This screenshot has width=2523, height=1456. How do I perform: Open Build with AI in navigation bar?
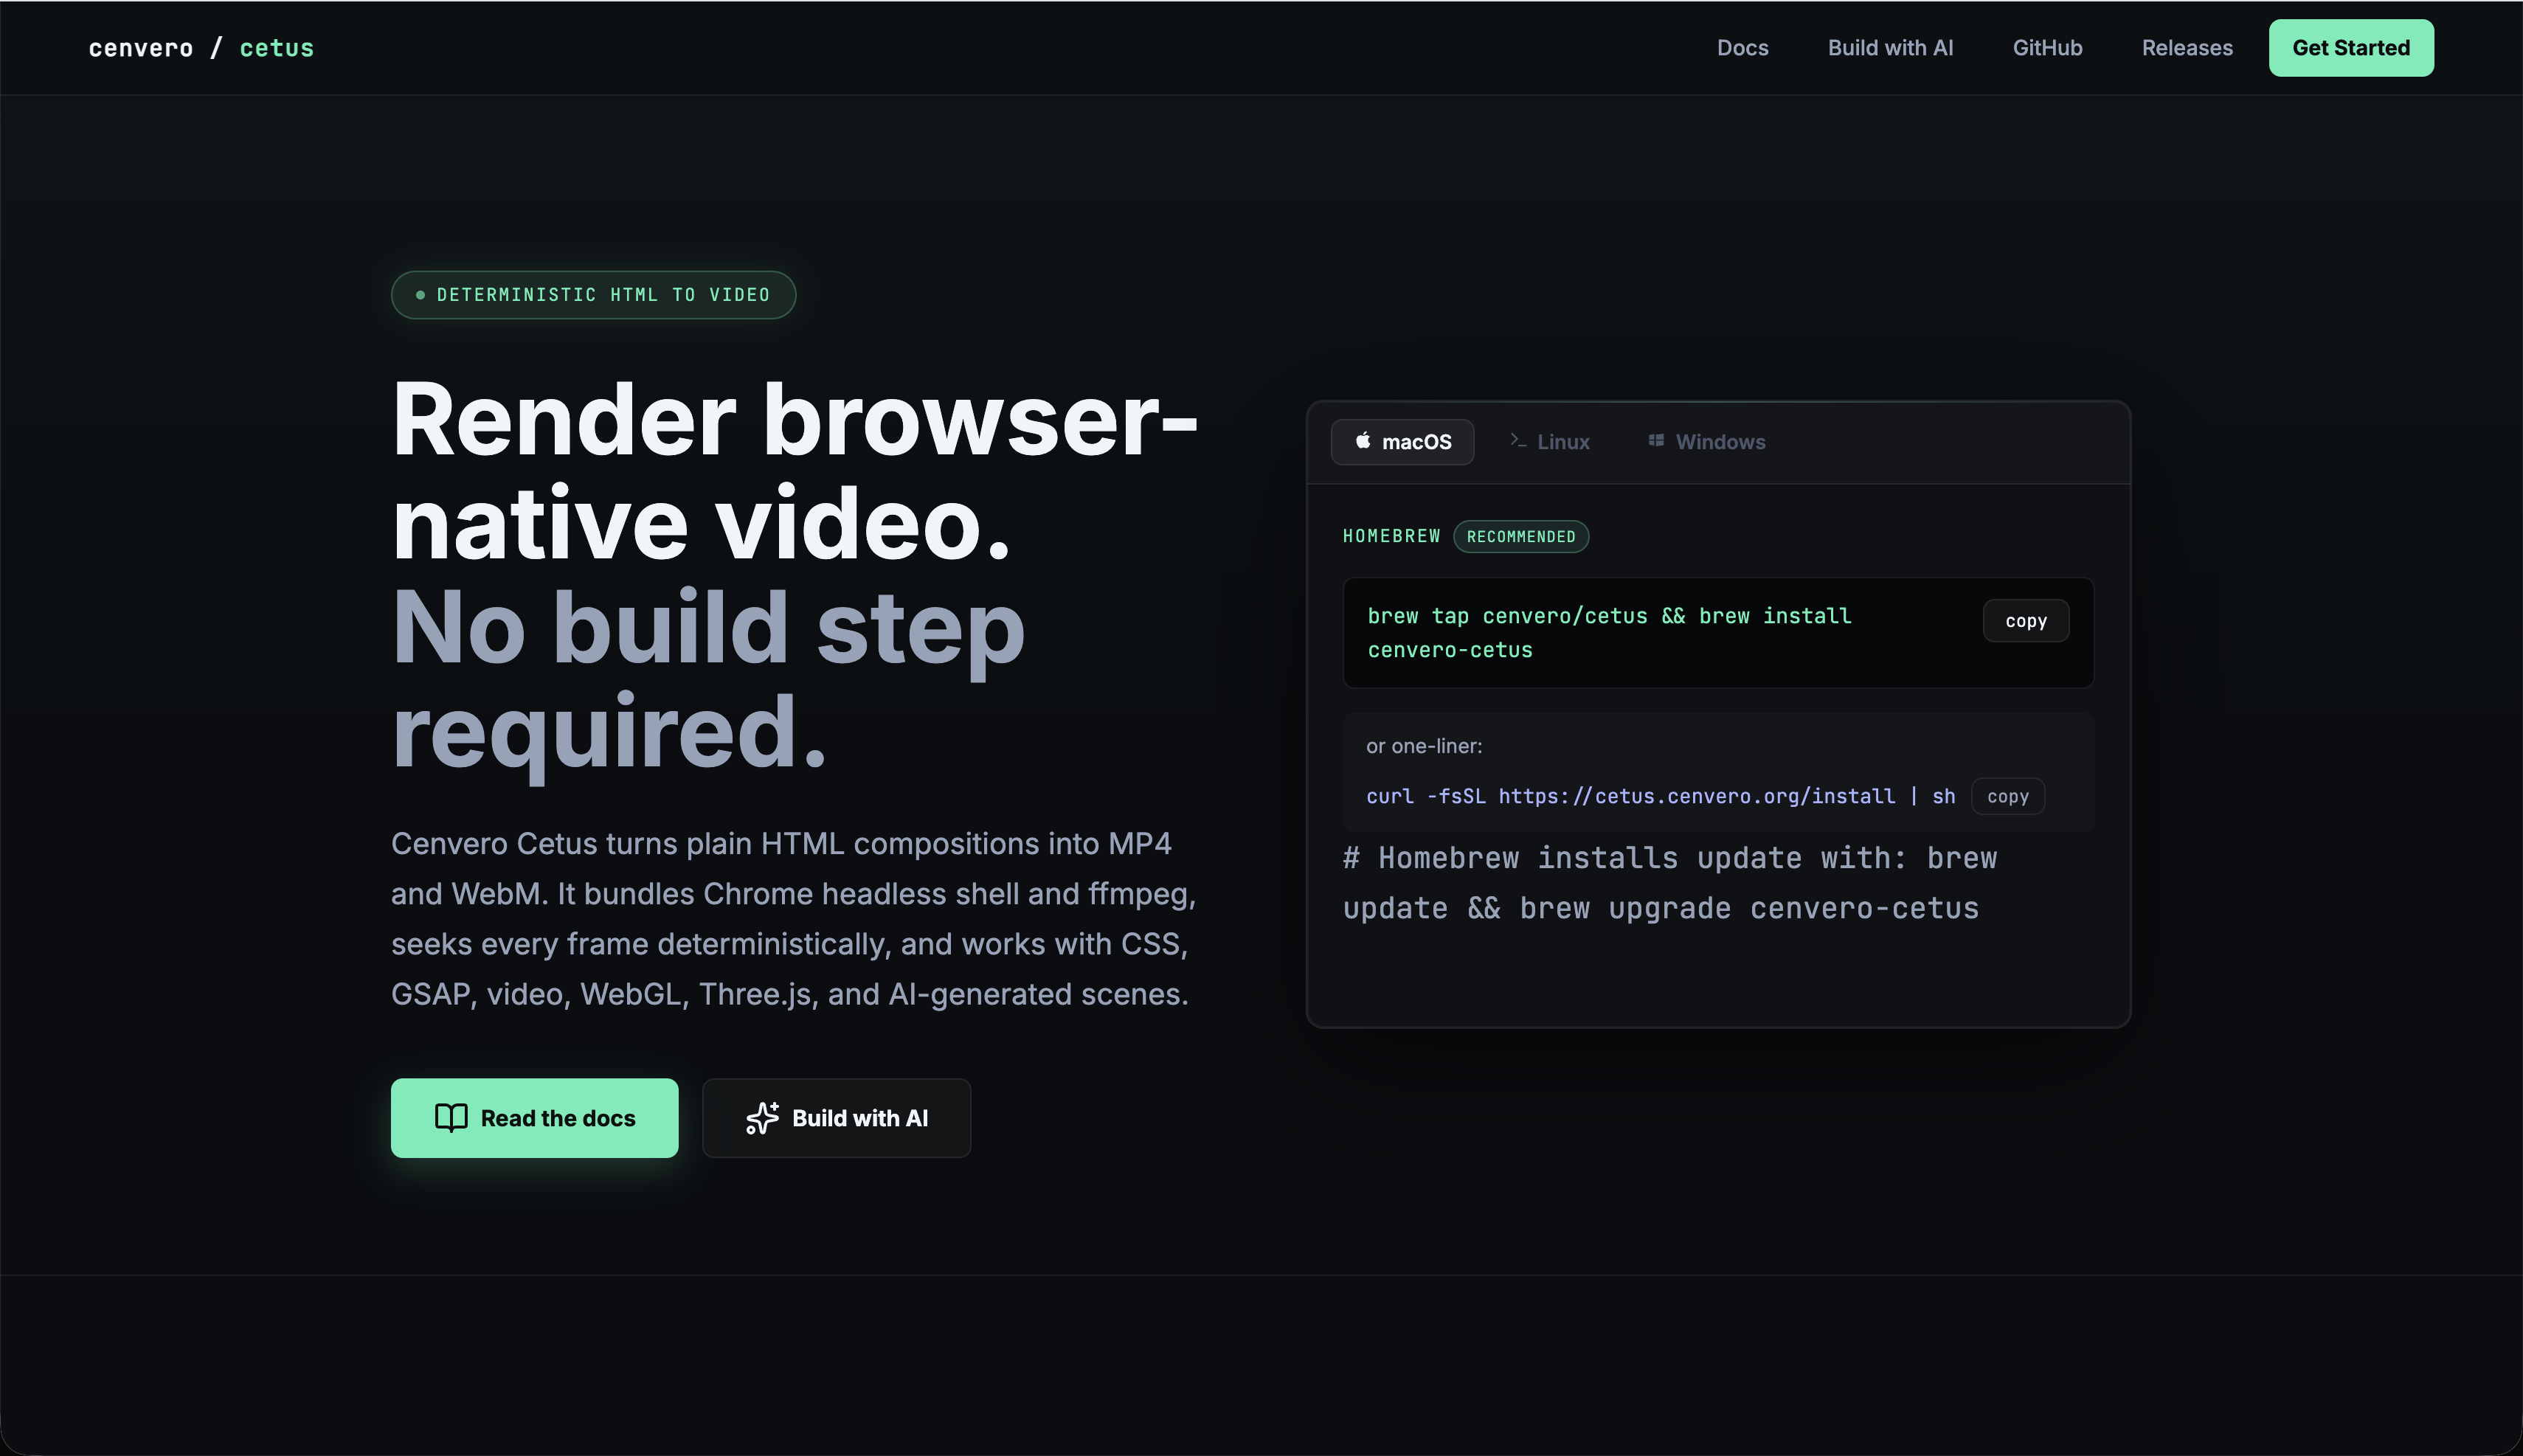click(x=1890, y=48)
